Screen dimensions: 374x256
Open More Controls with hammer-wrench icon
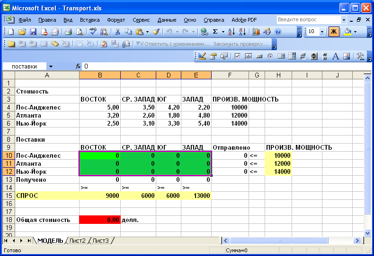pyautogui.click(x=360, y=56)
